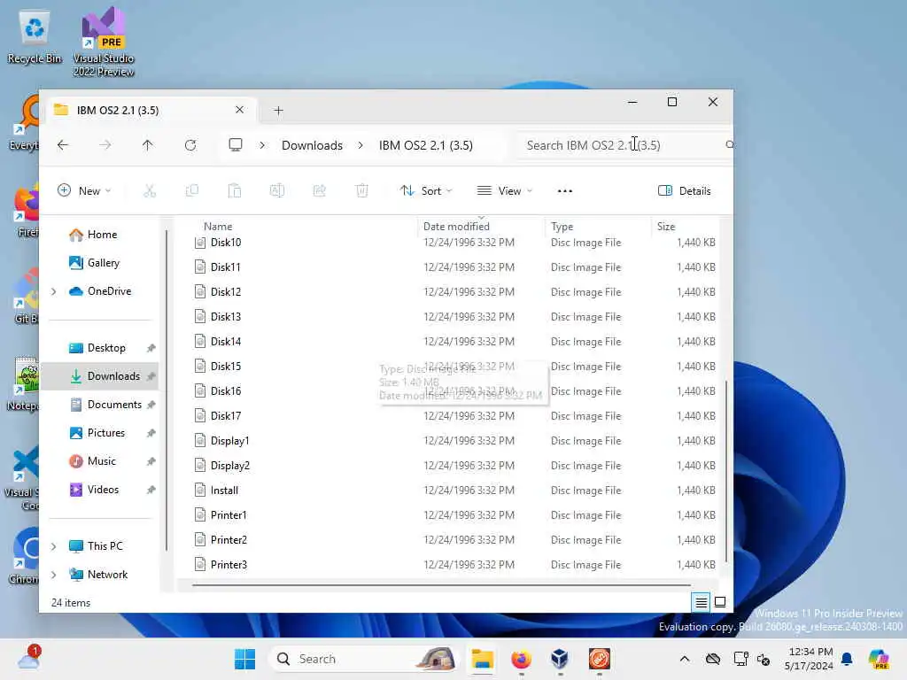Select the Disk13 file
Viewport: 907px width, 680px height.
[226, 317]
